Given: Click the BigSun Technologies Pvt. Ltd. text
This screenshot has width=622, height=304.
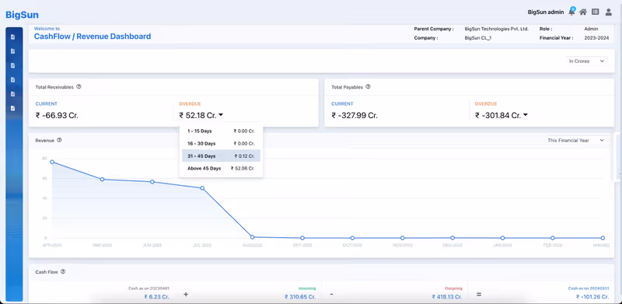Looking at the screenshot, I should point(497,29).
